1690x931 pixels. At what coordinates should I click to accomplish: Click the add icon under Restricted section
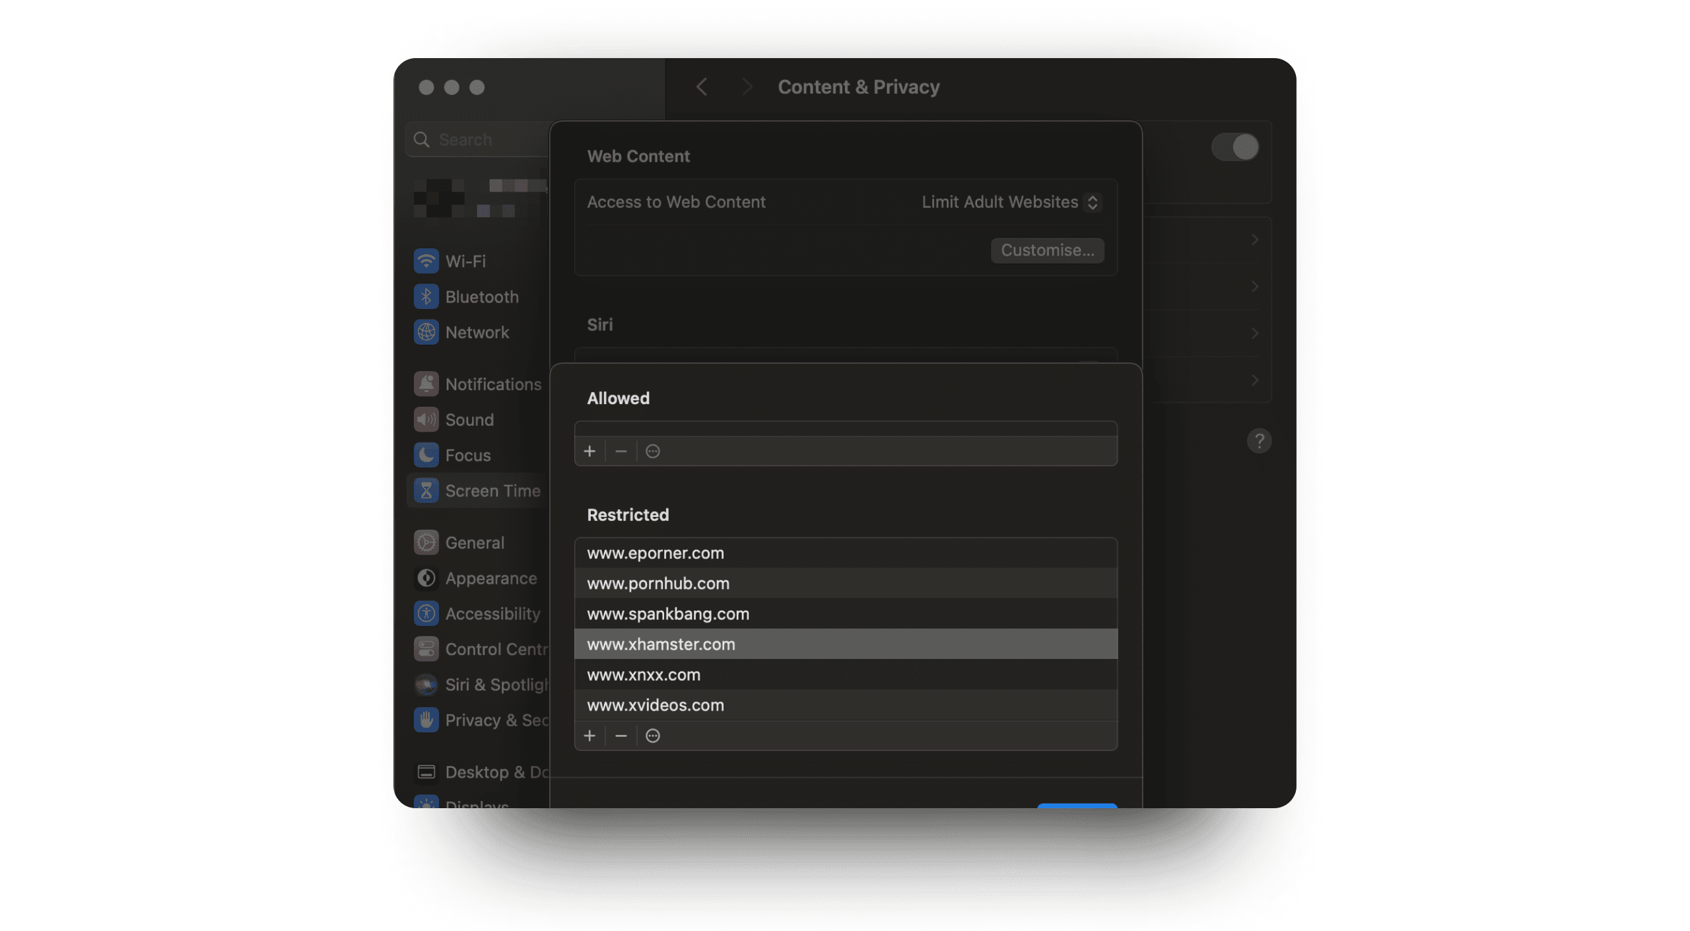click(589, 735)
